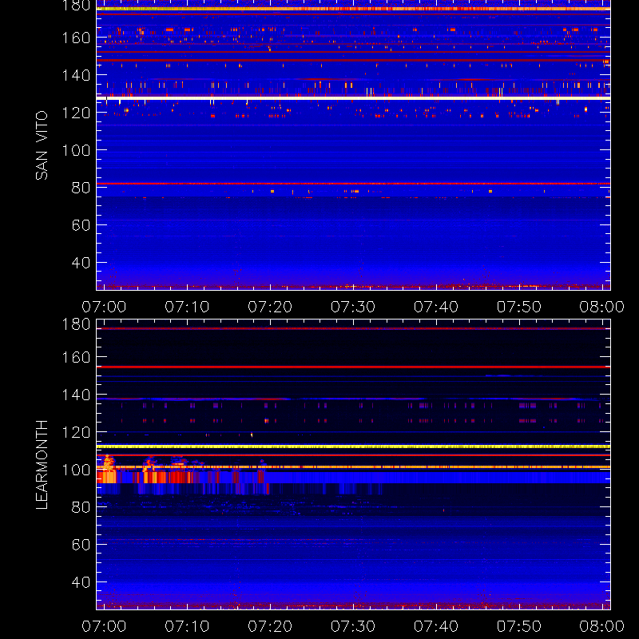This screenshot has width=639, height=639.
Task: Click 07:30 time label under San Vito plot
Action: pos(353,307)
